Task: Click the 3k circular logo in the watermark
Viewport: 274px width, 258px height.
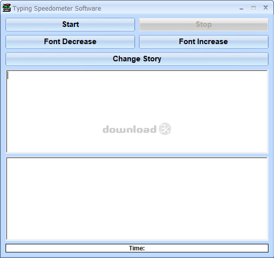Action: [x=165, y=129]
